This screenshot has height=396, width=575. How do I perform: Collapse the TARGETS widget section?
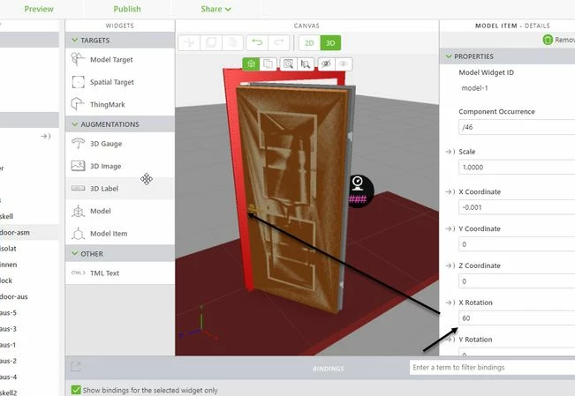coord(75,40)
